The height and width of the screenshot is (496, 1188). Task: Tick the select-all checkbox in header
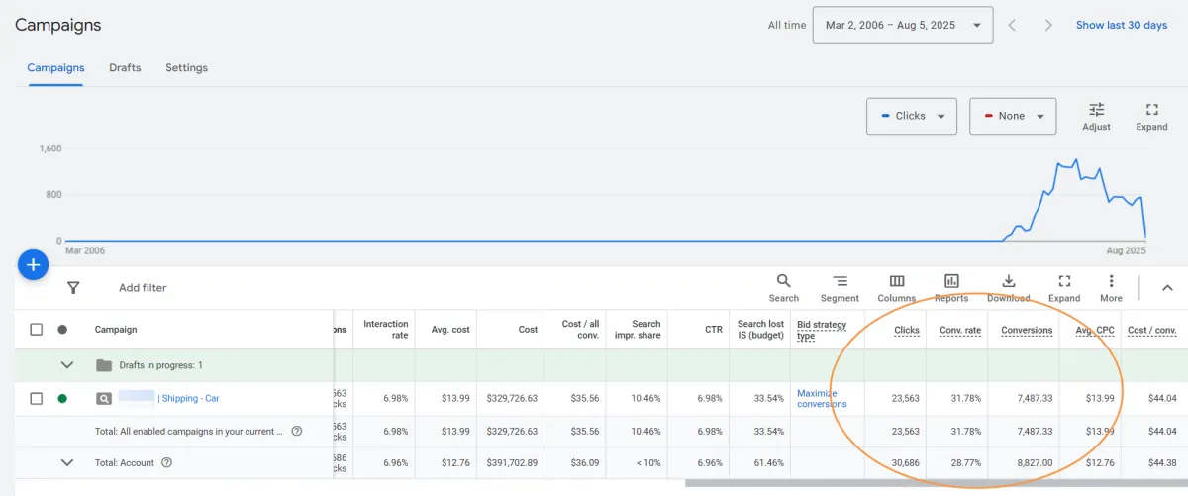point(37,330)
